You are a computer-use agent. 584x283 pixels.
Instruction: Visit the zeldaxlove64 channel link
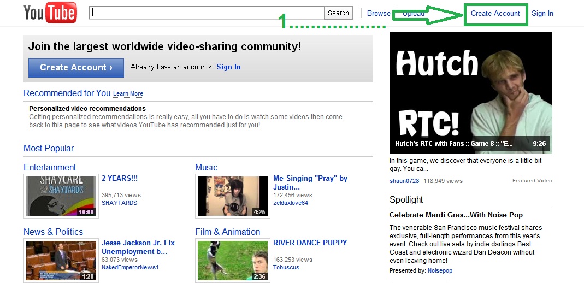[x=291, y=203]
